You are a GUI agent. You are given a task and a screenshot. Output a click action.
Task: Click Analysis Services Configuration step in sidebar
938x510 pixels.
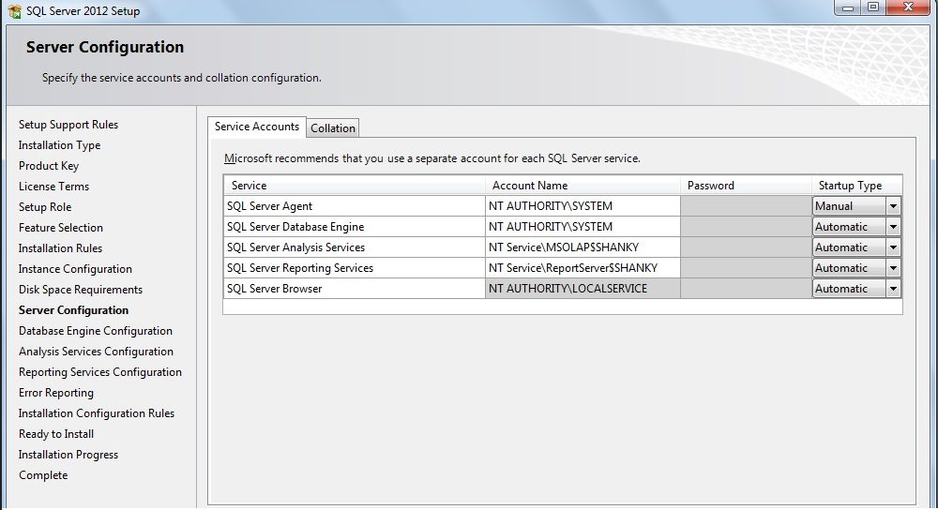pyautogui.click(x=96, y=352)
